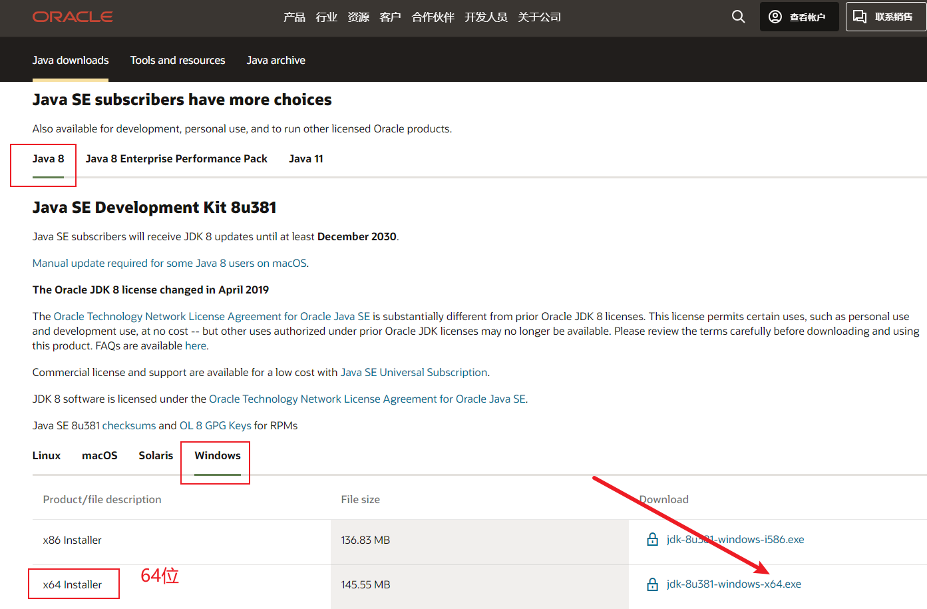927x609 pixels.
Task: Select the macOS platform tab
Action: tap(100, 455)
